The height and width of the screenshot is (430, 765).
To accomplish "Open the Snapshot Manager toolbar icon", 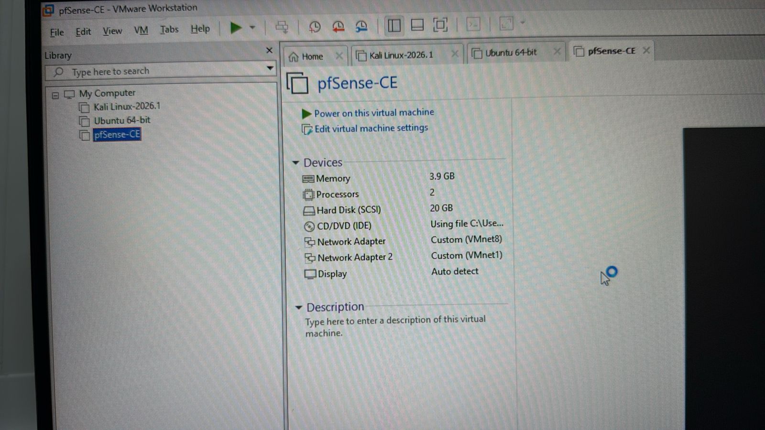I will [361, 26].
